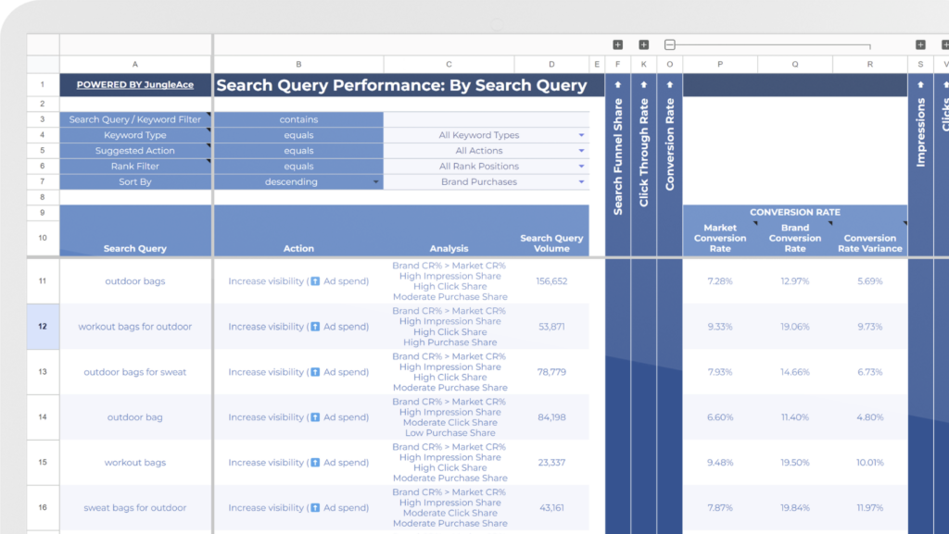Select column C header

pyautogui.click(x=449, y=64)
